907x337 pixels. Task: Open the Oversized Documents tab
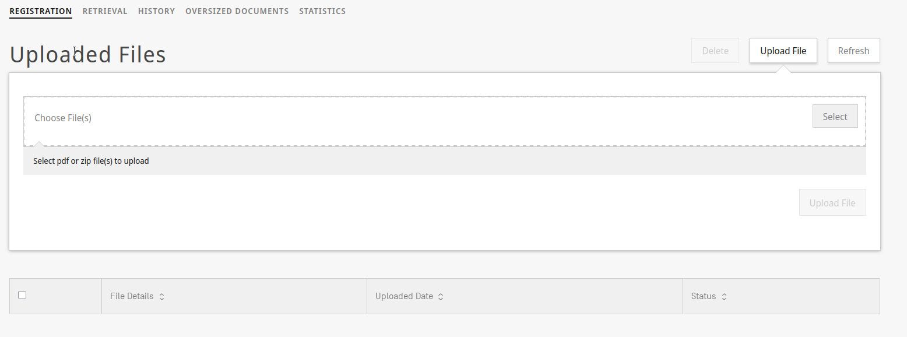tap(237, 11)
